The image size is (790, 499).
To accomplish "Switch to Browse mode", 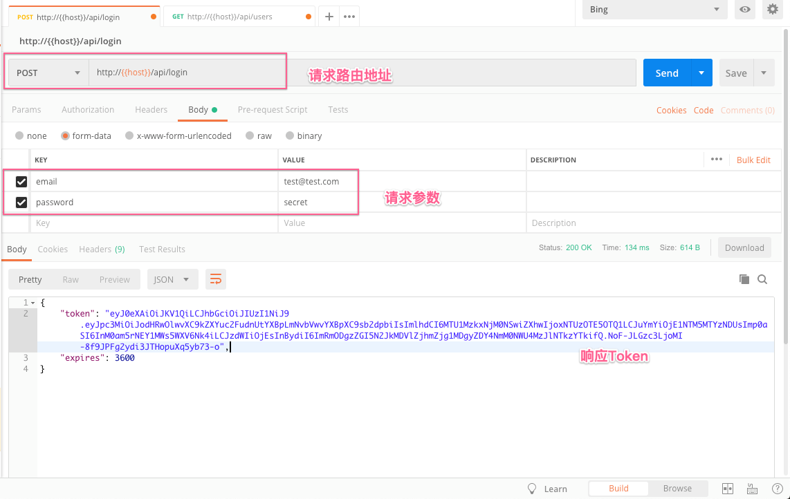I will click(677, 488).
